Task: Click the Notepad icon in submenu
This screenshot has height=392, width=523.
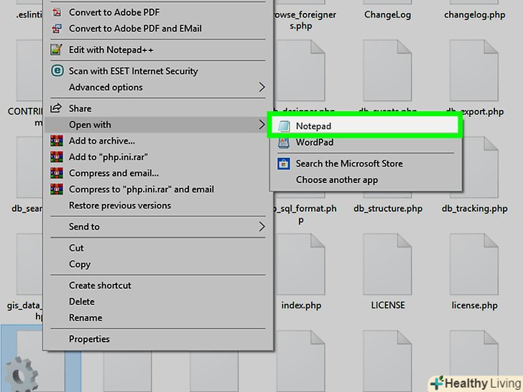Action: click(x=284, y=126)
